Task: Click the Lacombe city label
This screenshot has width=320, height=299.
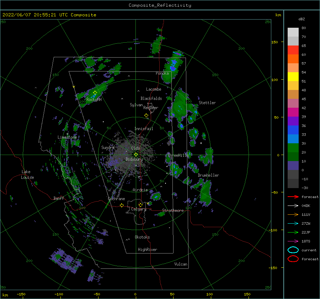Action: point(154,89)
